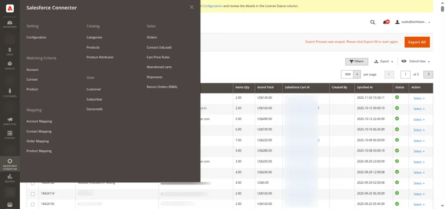The image size is (445, 209).
Task: Open Order Mapping
Action: pos(37,141)
